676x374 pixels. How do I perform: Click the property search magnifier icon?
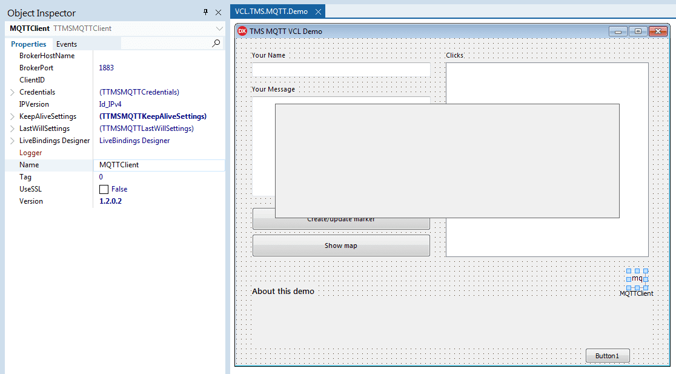pyautogui.click(x=216, y=43)
